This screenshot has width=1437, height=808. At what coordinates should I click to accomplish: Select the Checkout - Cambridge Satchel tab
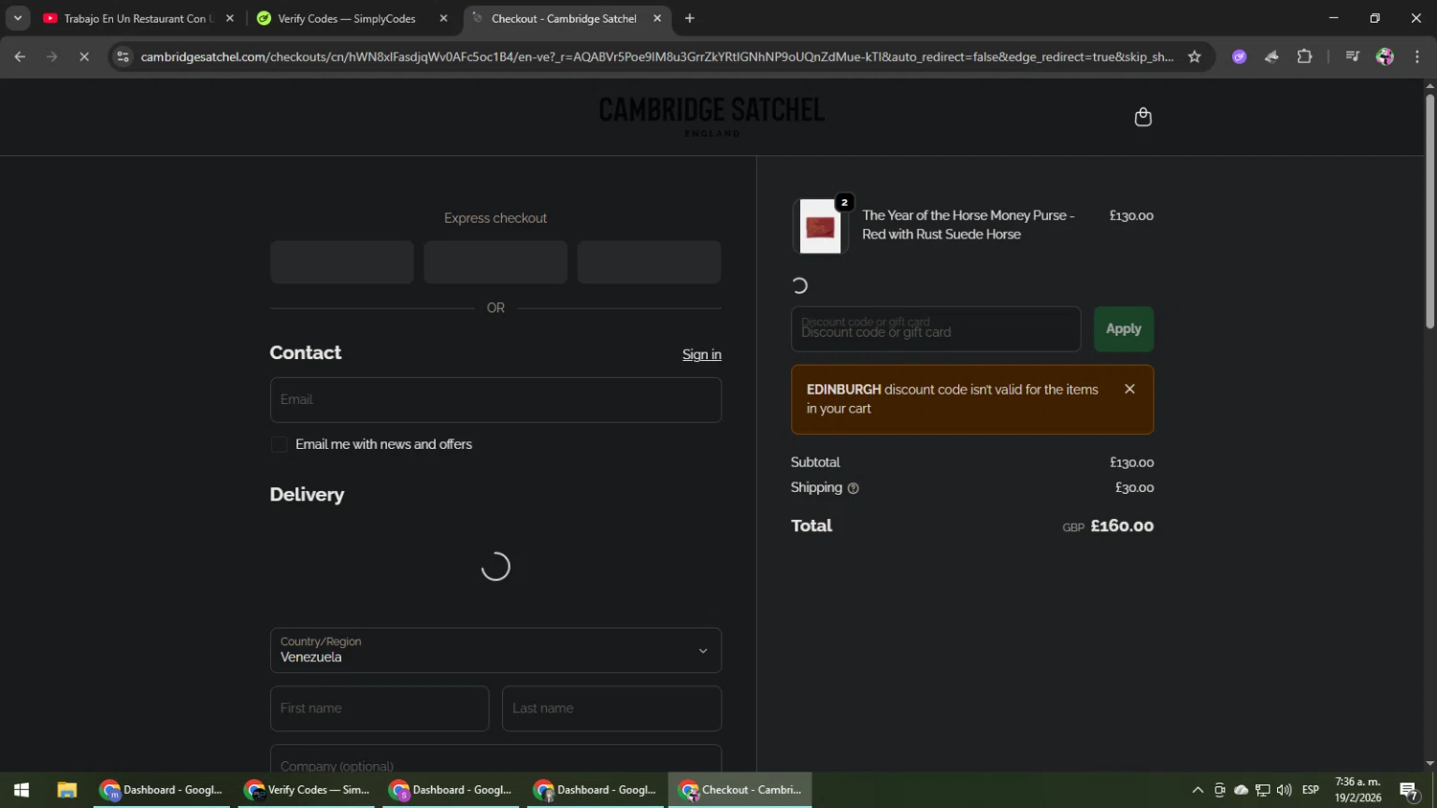[x=566, y=18]
